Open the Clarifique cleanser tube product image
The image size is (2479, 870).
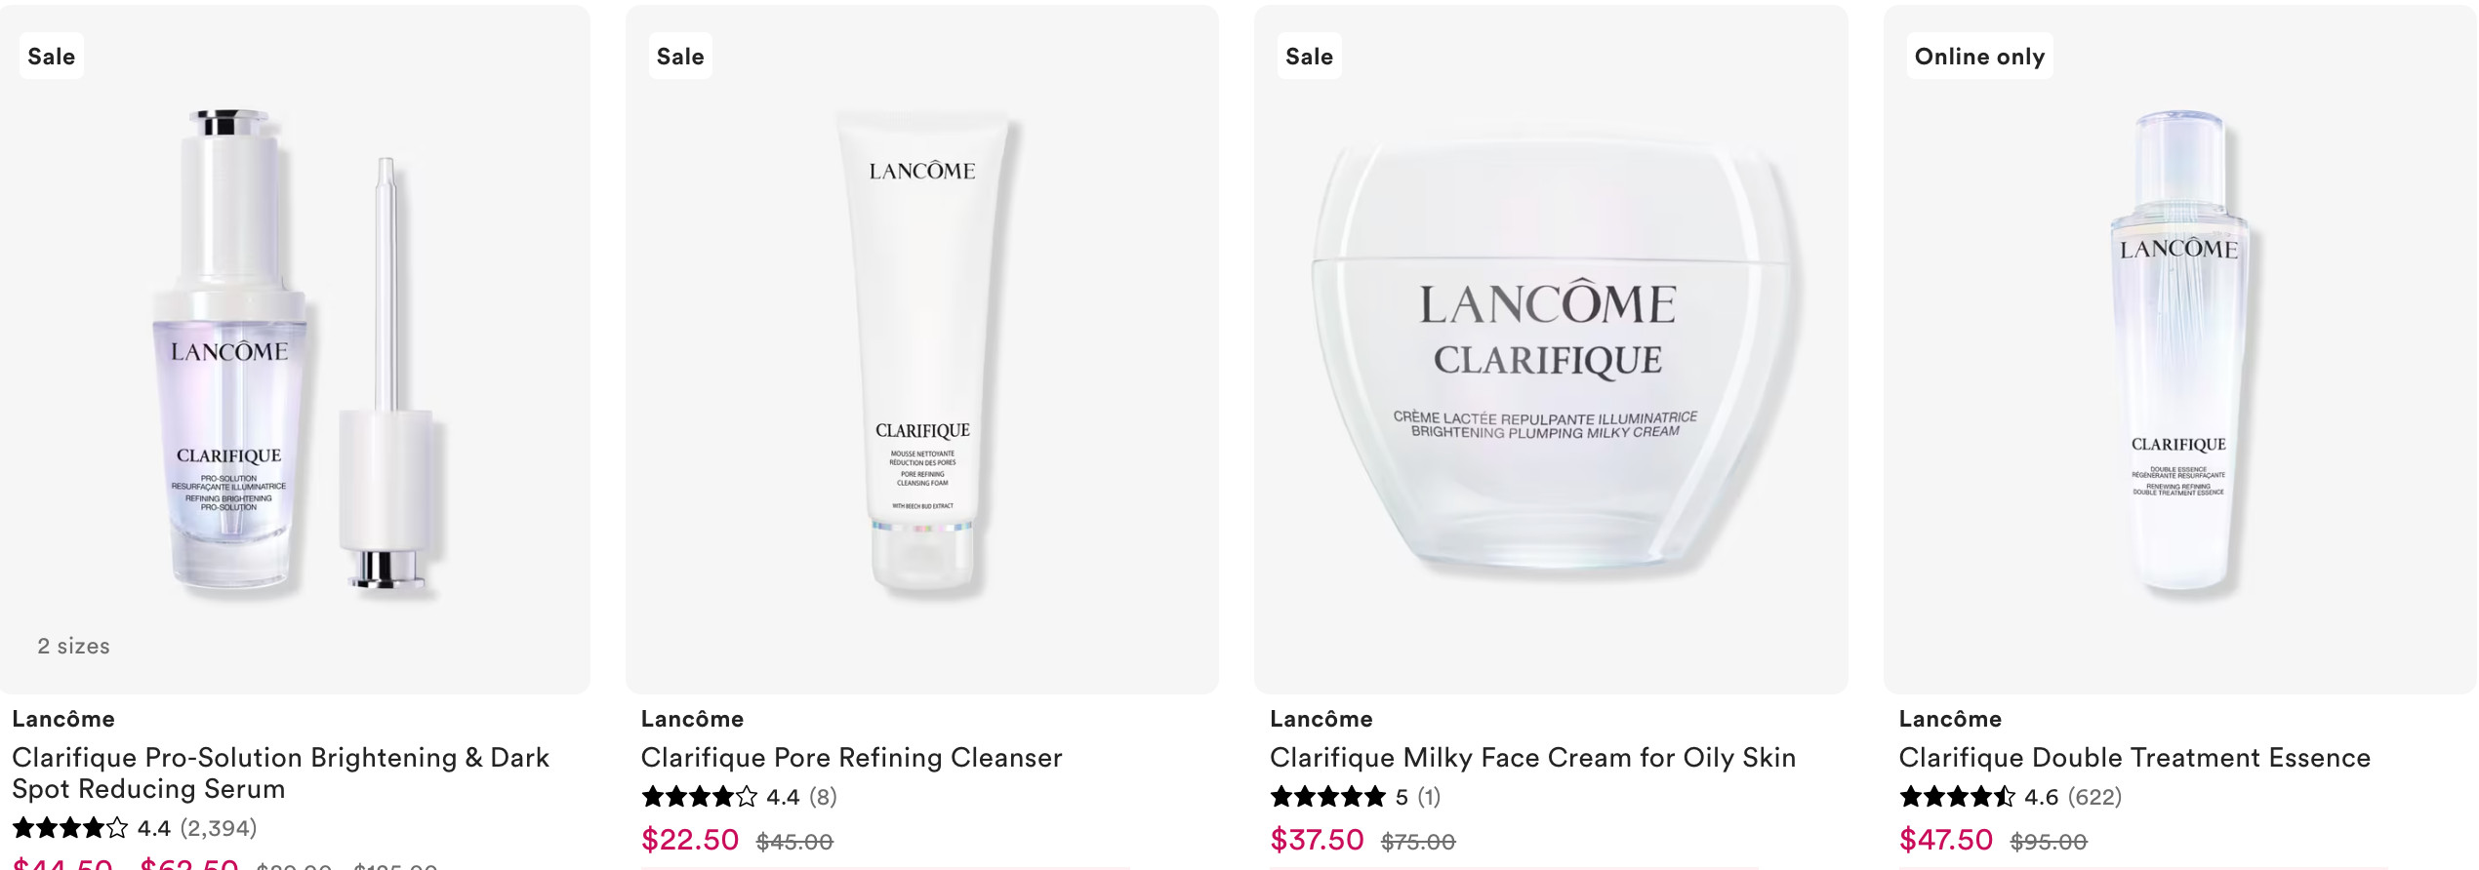point(922,349)
